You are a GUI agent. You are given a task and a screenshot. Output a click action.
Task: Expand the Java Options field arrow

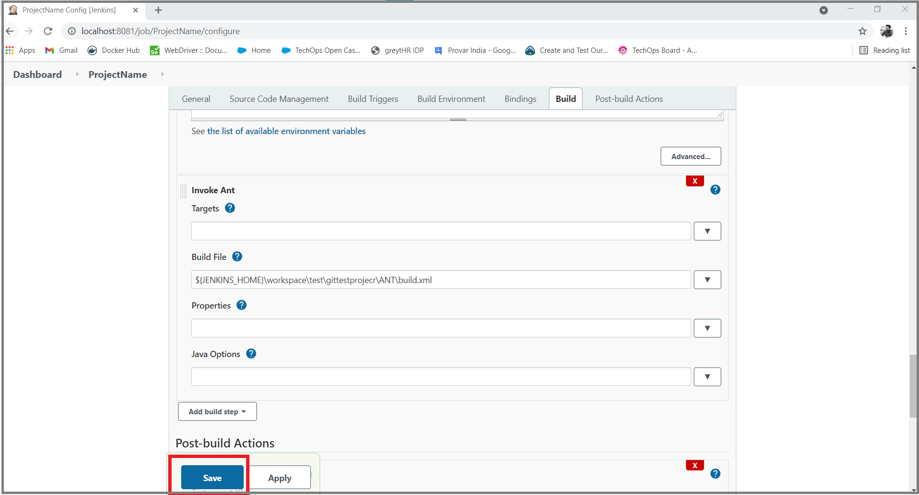click(x=707, y=377)
